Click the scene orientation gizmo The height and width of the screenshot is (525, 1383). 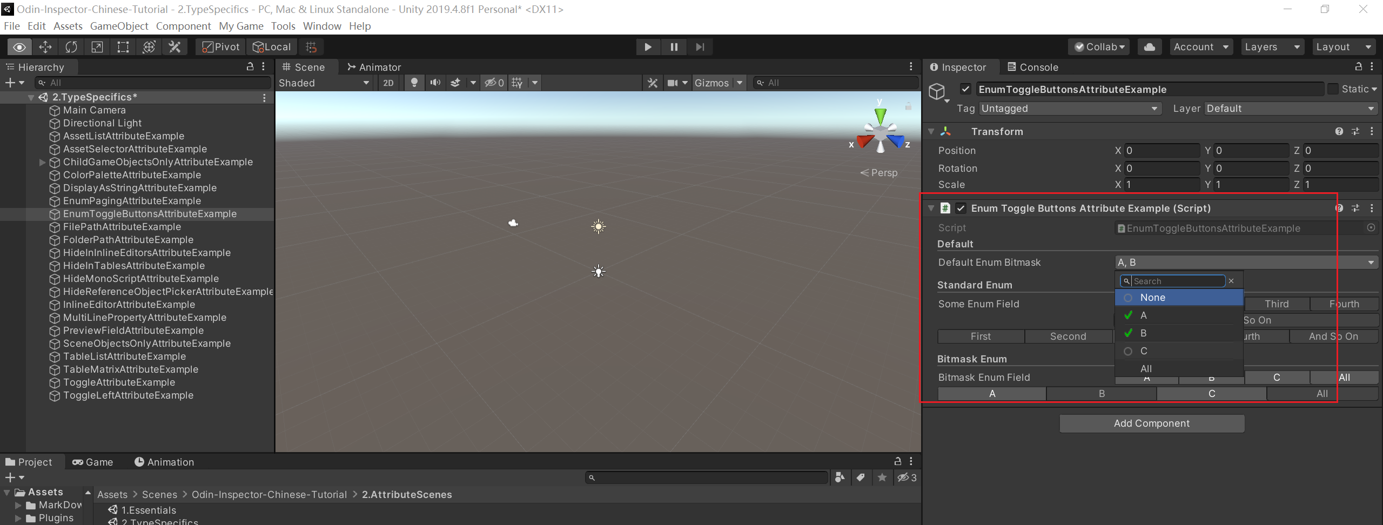pyautogui.click(x=881, y=131)
